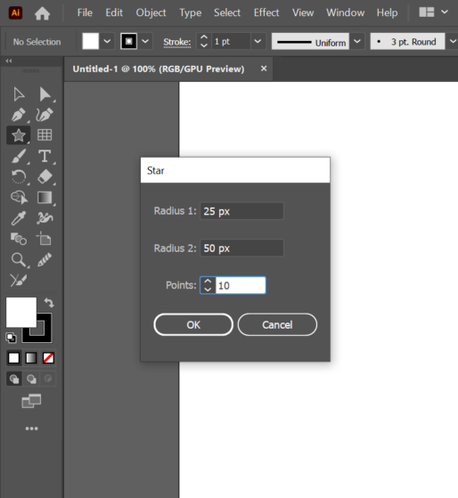
Task: Open the Object menu
Action: [151, 12]
